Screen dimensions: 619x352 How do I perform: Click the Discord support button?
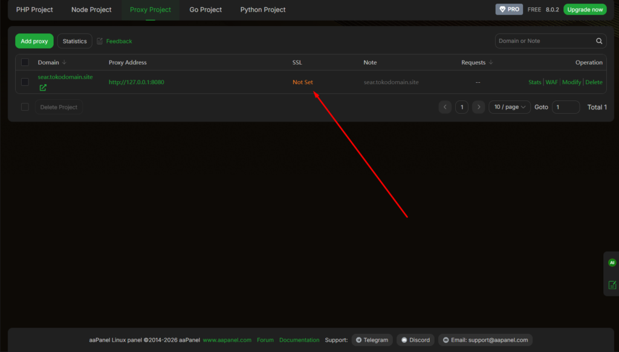(x=415, y=340)
